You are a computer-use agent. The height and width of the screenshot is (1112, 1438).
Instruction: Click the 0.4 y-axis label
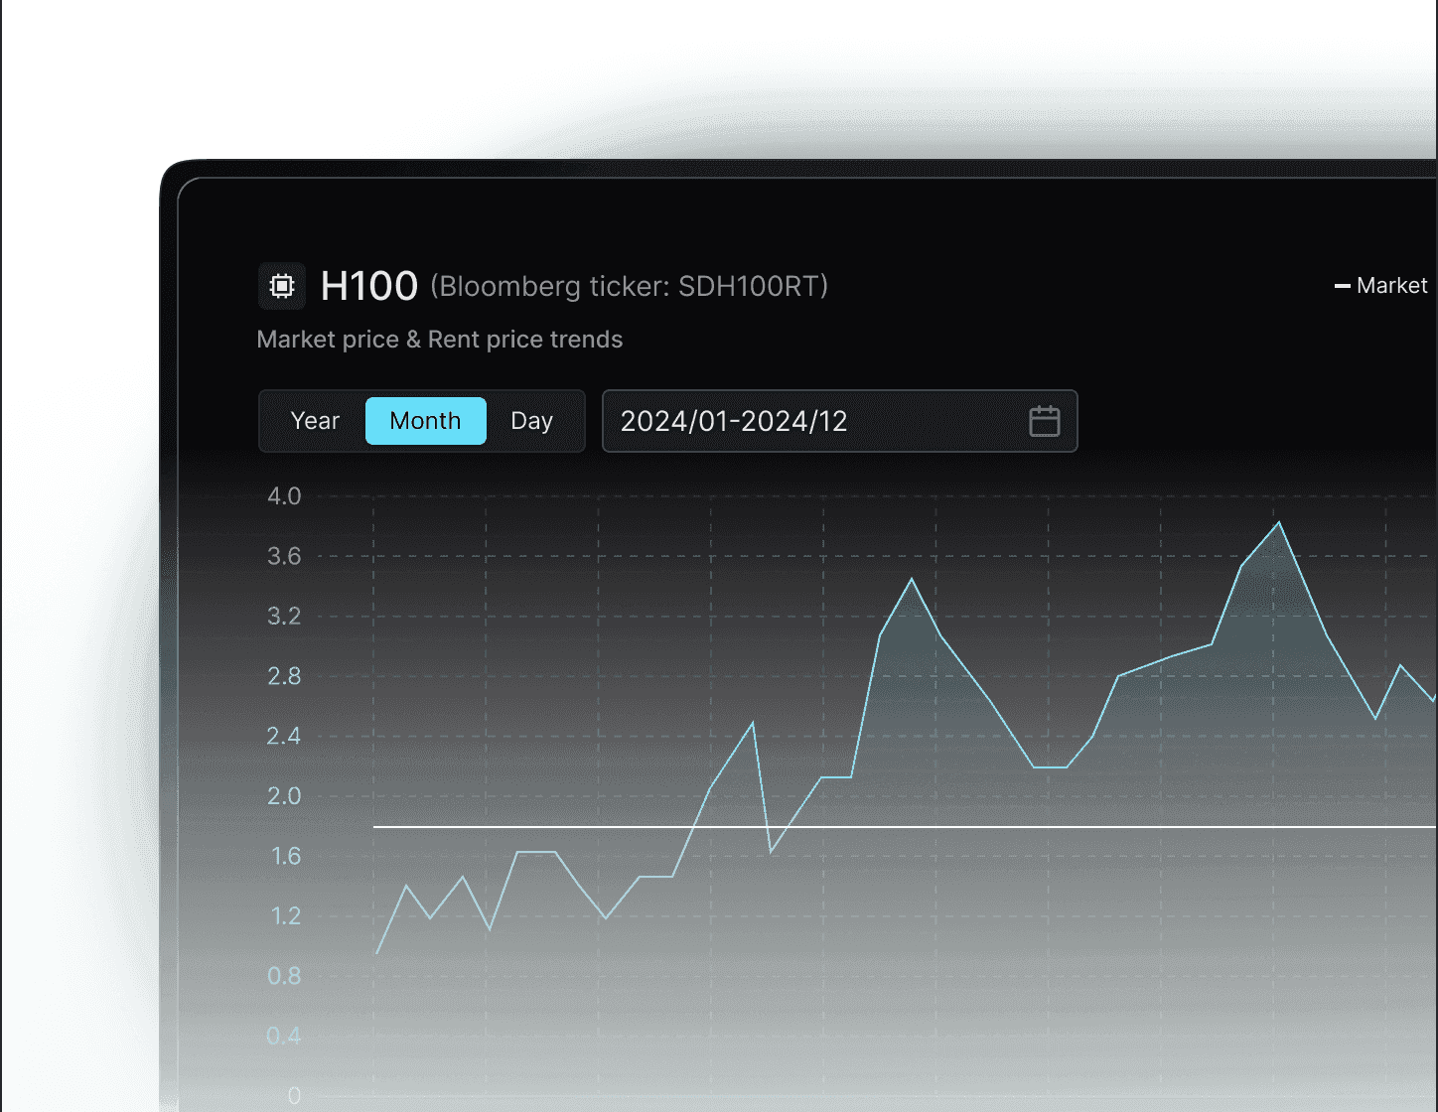tap(284, 1036)
